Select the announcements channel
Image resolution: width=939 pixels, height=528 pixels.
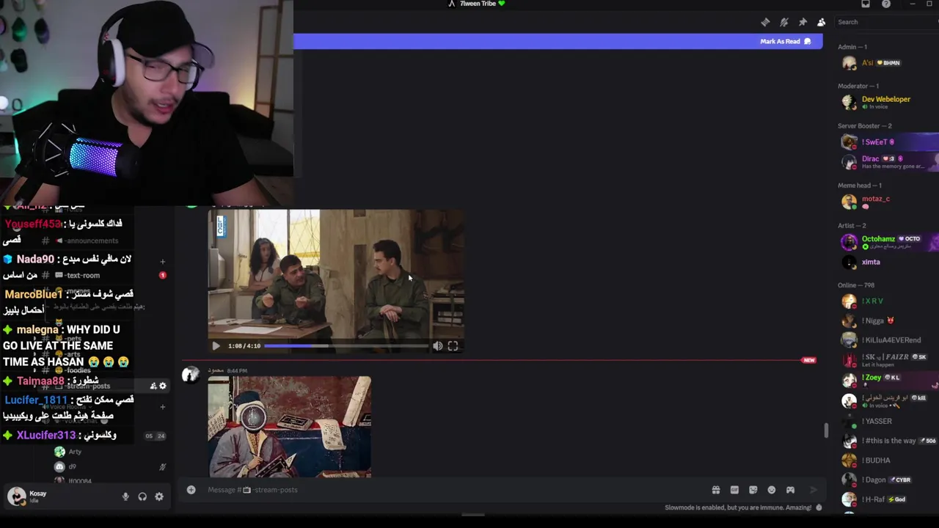(92, 241)
